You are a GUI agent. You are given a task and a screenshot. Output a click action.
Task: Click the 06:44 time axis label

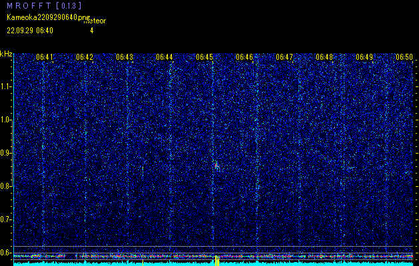(165, 57)
